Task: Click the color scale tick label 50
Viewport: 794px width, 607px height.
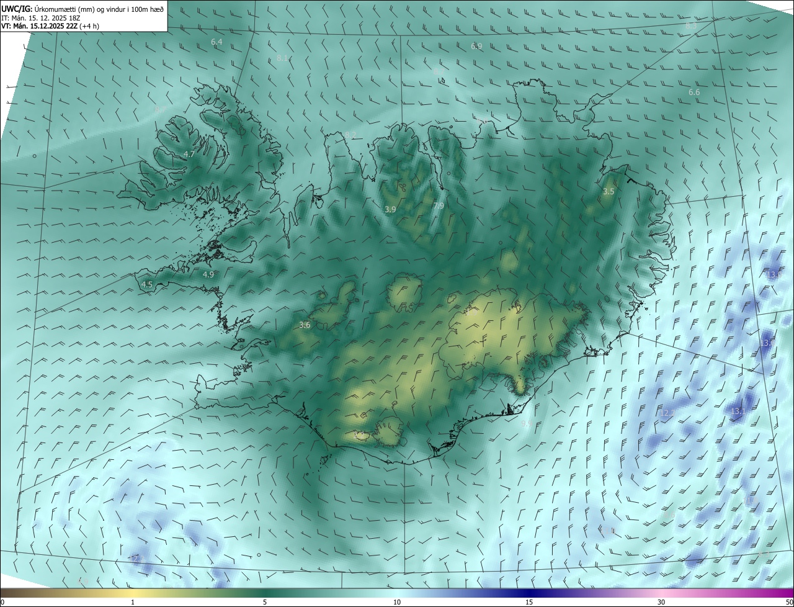Action: 789,602
